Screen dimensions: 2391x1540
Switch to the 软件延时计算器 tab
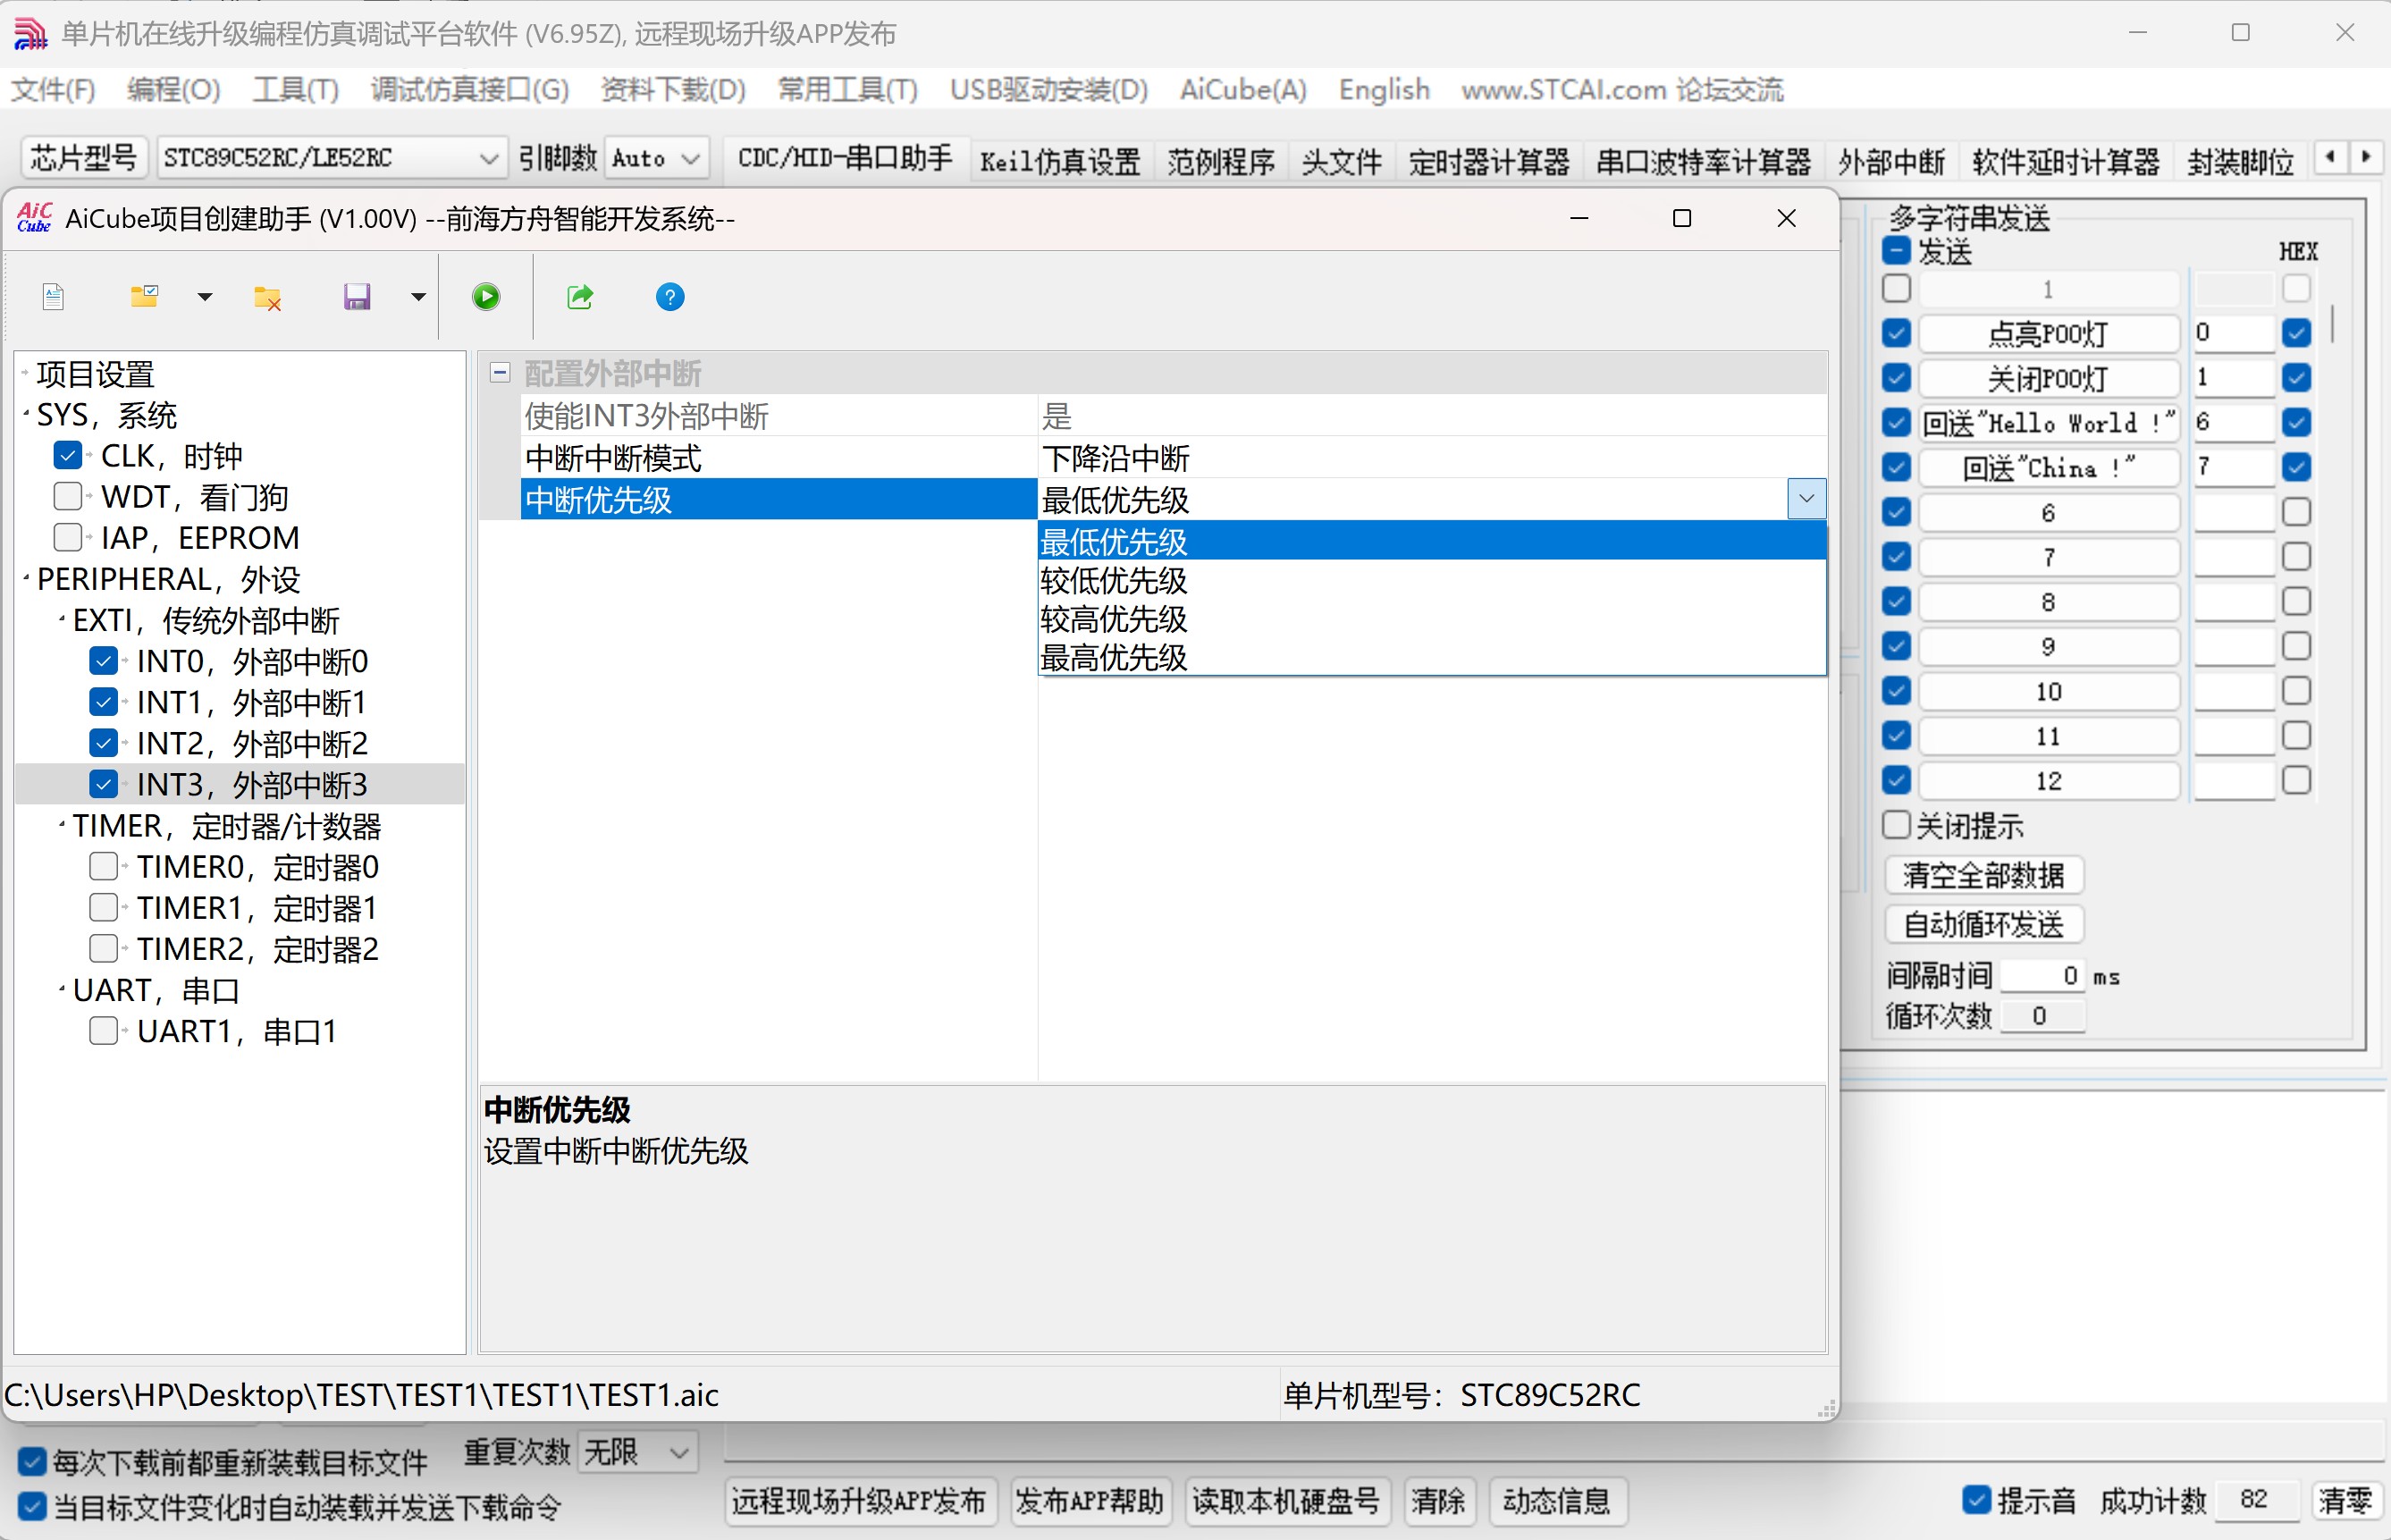pos(2065,161)
